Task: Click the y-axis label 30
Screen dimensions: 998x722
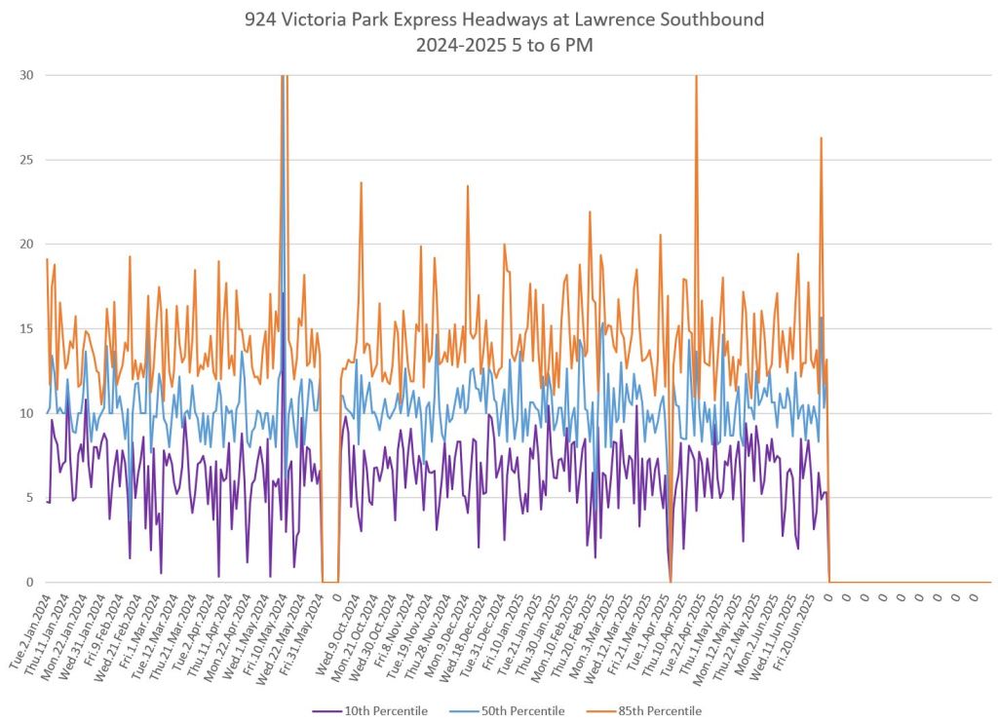Action: point(25,76)
